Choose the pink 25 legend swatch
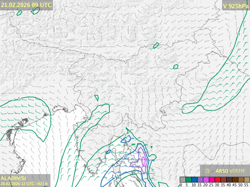 coord(212,180)
